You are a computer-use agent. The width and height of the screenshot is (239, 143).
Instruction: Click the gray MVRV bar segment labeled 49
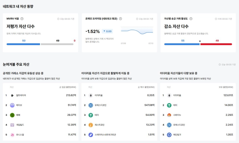(x=57, y=44)
